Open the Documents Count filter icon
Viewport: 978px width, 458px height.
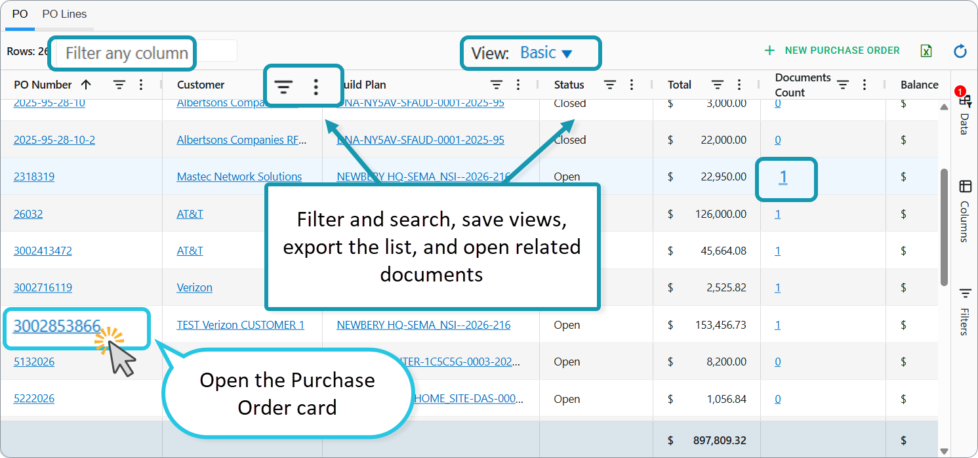[x=843, y=85]
